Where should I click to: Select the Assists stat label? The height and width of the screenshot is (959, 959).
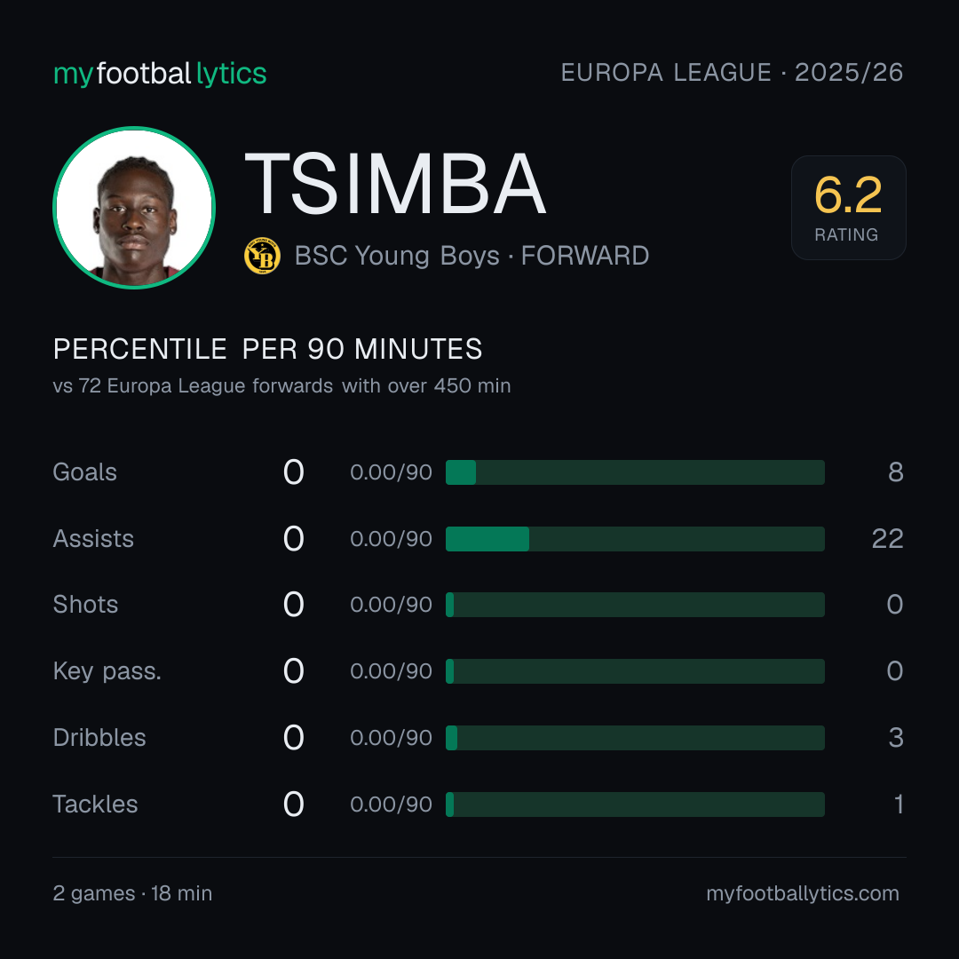tap(93, 539)
